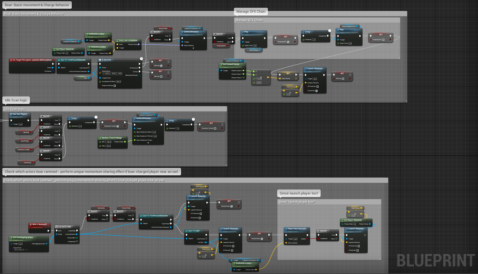Screen dimensions: 478x274
Task: Click the Destination X value field
Action: coord(106,74)
